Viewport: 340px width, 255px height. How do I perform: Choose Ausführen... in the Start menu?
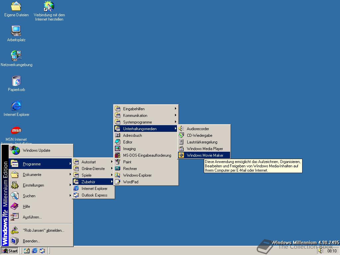click(41, 217)
